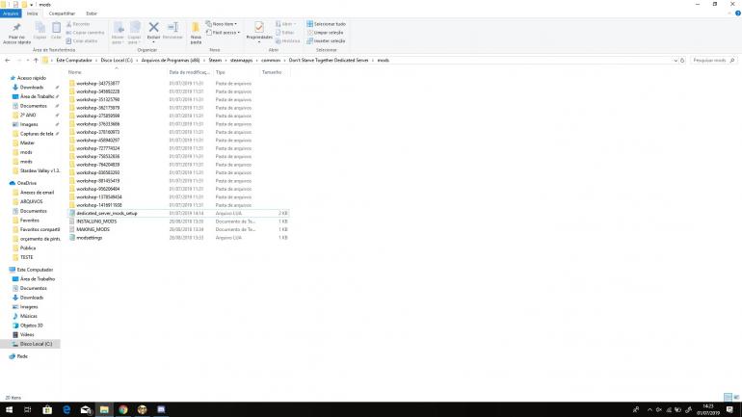Image resolution: width=742 pixels, height=417 pixels.
Task: Click the Recortar scissors command
Action: [x=78, y=24]
